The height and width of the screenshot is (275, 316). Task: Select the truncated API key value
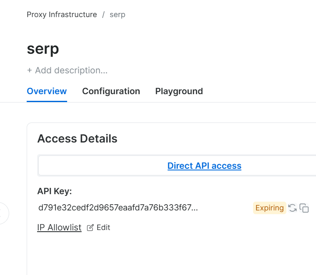tap(118, 207)
